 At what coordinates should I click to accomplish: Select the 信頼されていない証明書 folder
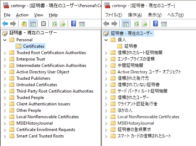(x=139, y=85)
